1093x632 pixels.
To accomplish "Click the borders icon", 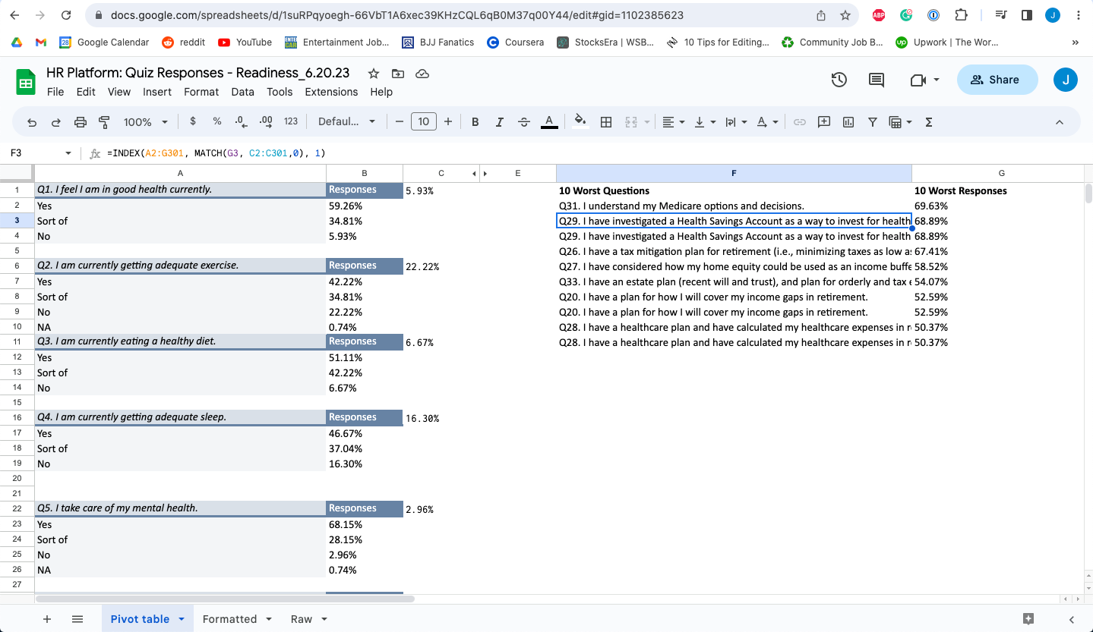I will [606, 121].
